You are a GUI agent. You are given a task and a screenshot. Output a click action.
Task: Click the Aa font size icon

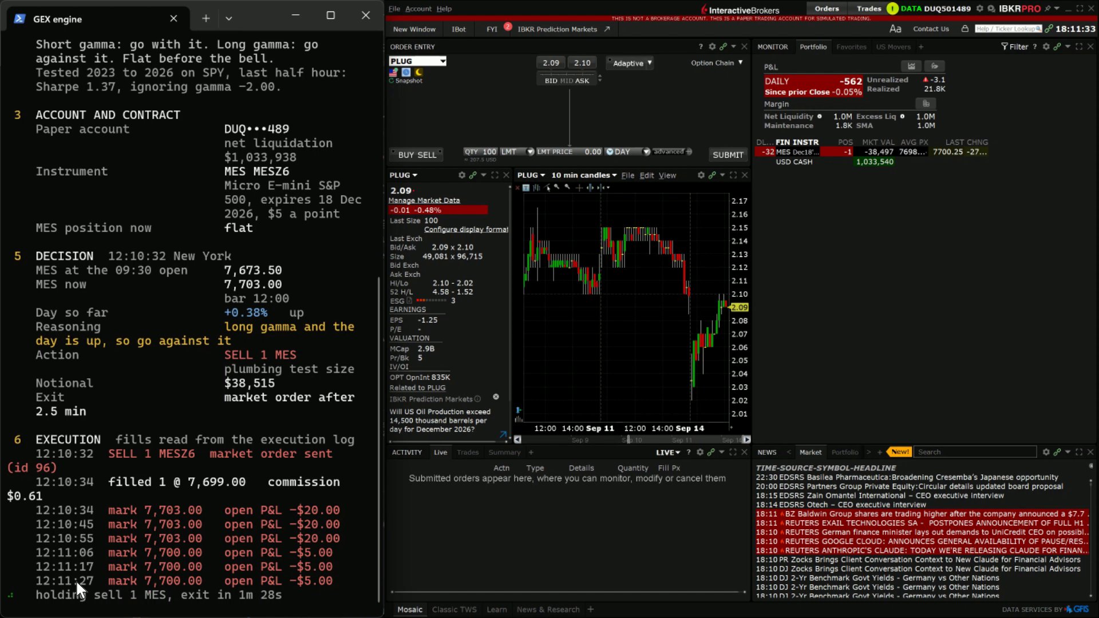pos(895,29)
